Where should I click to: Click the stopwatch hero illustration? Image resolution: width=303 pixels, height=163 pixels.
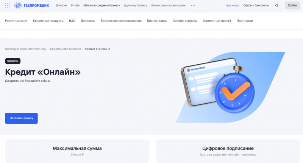tap(231, 87)
